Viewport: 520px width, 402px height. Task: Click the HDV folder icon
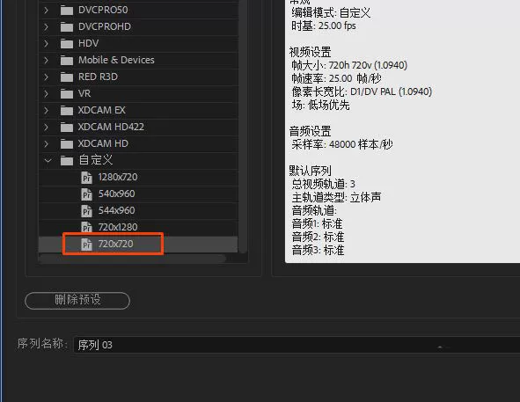click(67, 44)
